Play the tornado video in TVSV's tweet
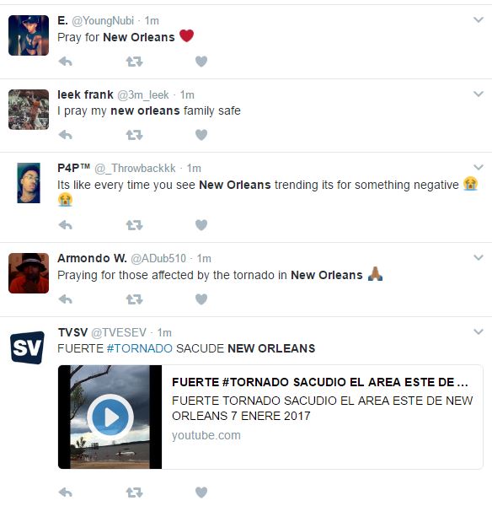Viewport: 492px width, 506px height. (110, 417)
